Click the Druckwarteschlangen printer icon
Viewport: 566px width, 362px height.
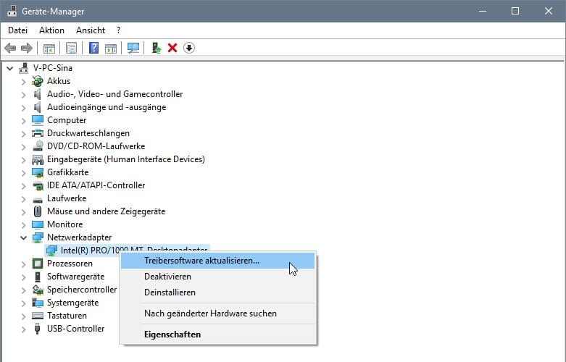(x=38, y=133)
